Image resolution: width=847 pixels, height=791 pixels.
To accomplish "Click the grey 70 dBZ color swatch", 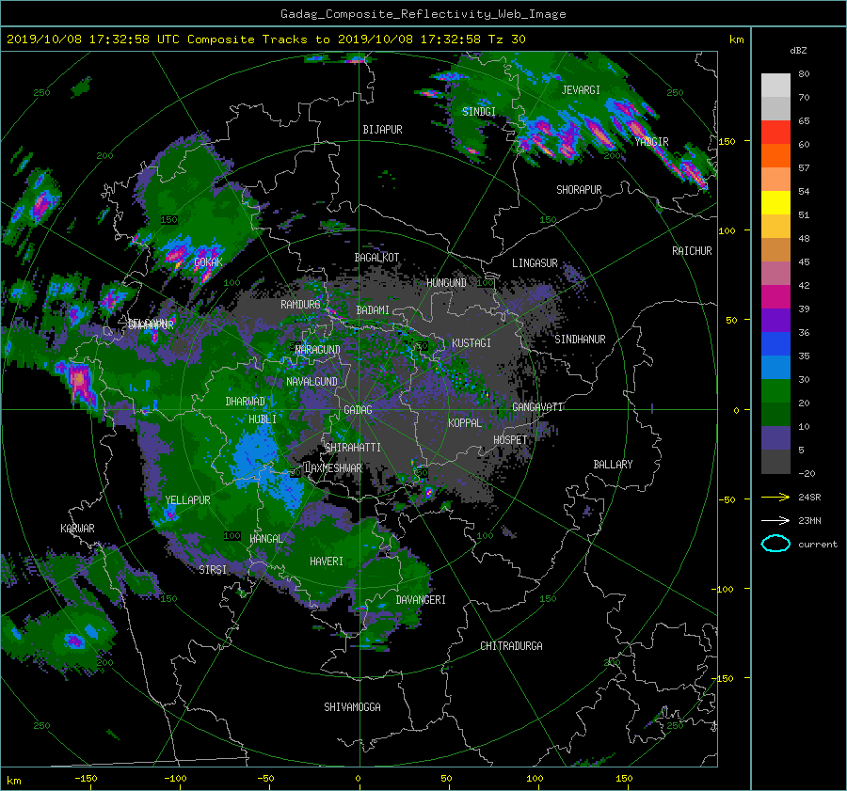I will point(775,86).
